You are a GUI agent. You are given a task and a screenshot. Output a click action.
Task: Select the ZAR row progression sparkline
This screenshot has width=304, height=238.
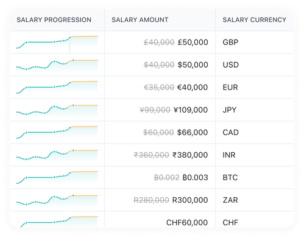(57, 200)
